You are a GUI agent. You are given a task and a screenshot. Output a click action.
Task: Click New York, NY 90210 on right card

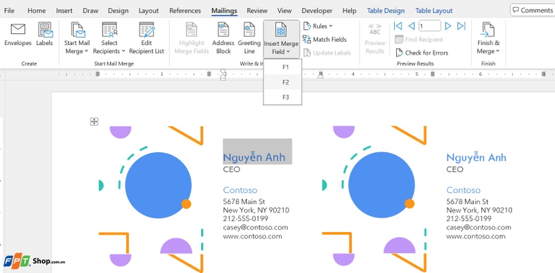[479, 210]
